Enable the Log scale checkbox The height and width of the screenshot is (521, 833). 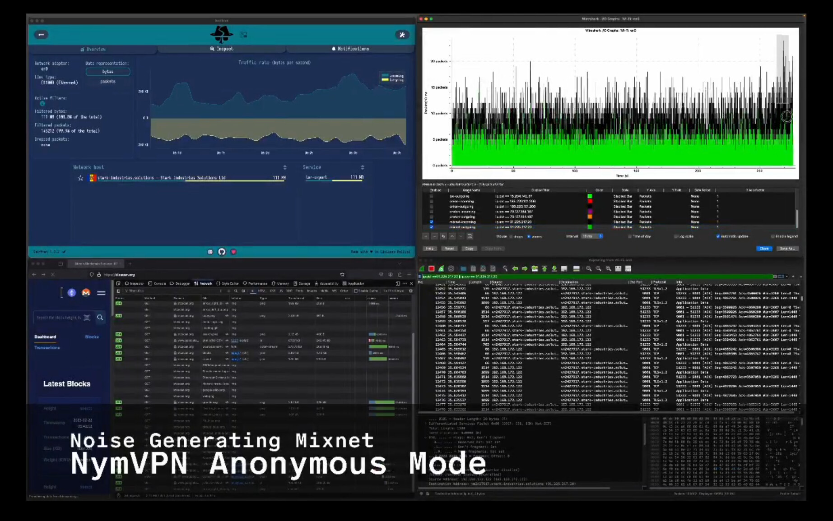pos(676,236)
